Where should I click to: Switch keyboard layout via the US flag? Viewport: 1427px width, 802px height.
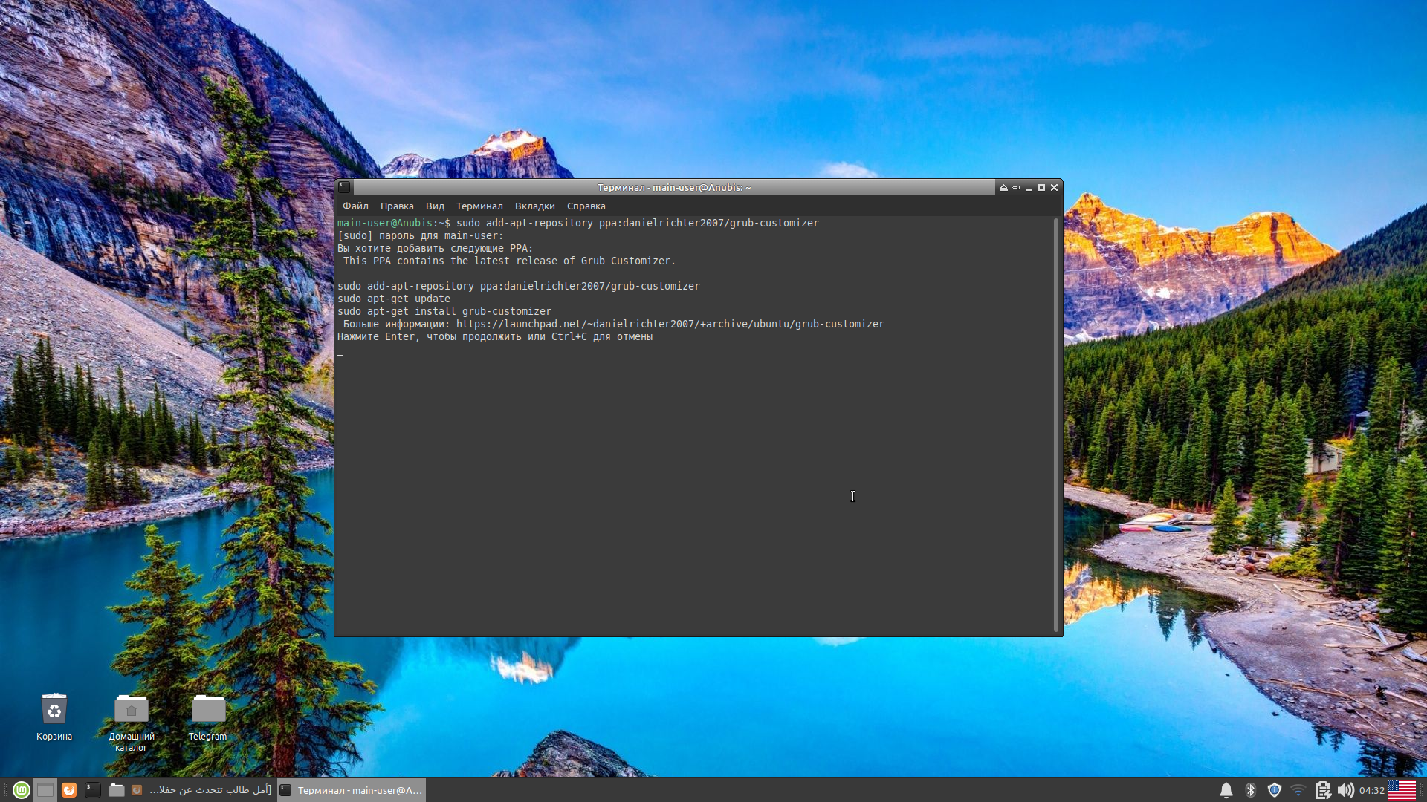(1402, 790)
